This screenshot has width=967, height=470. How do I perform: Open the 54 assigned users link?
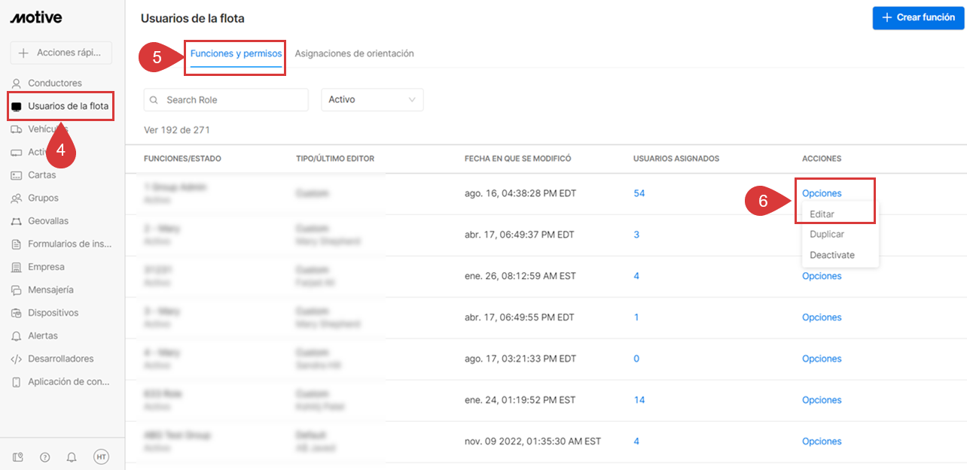point(639,193)
